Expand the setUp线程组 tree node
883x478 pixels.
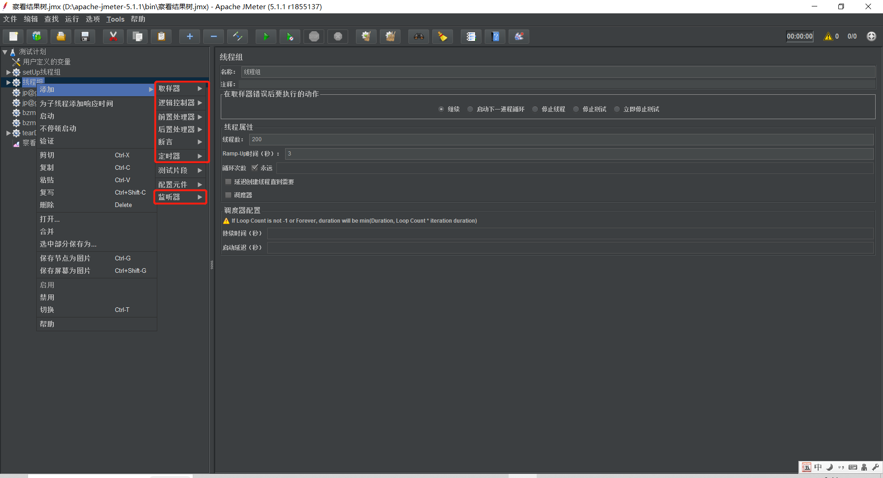click(x=8, y=72)
